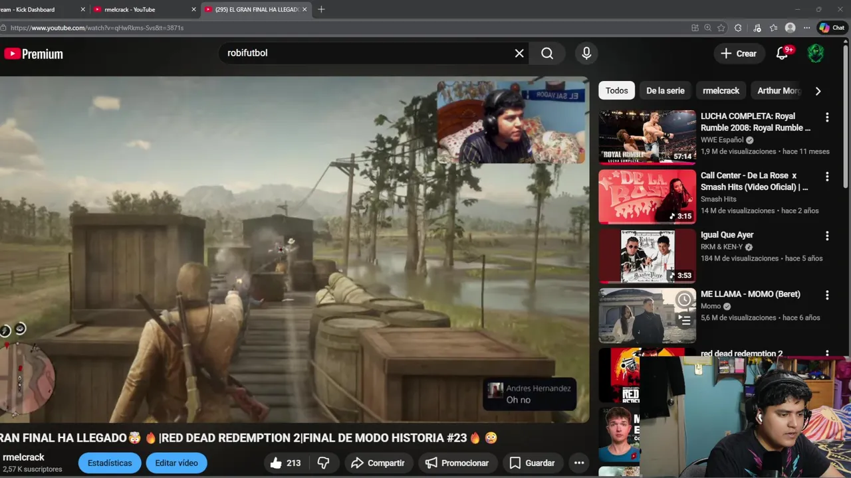Open "Call Center - De La Rose" title

(754, 181)
